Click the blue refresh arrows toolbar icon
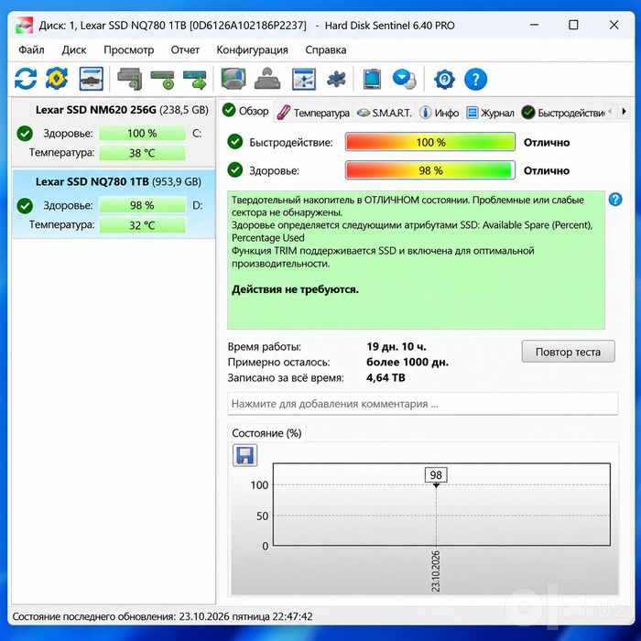This screenshot has width=641, height=641. tap(26, 79)
